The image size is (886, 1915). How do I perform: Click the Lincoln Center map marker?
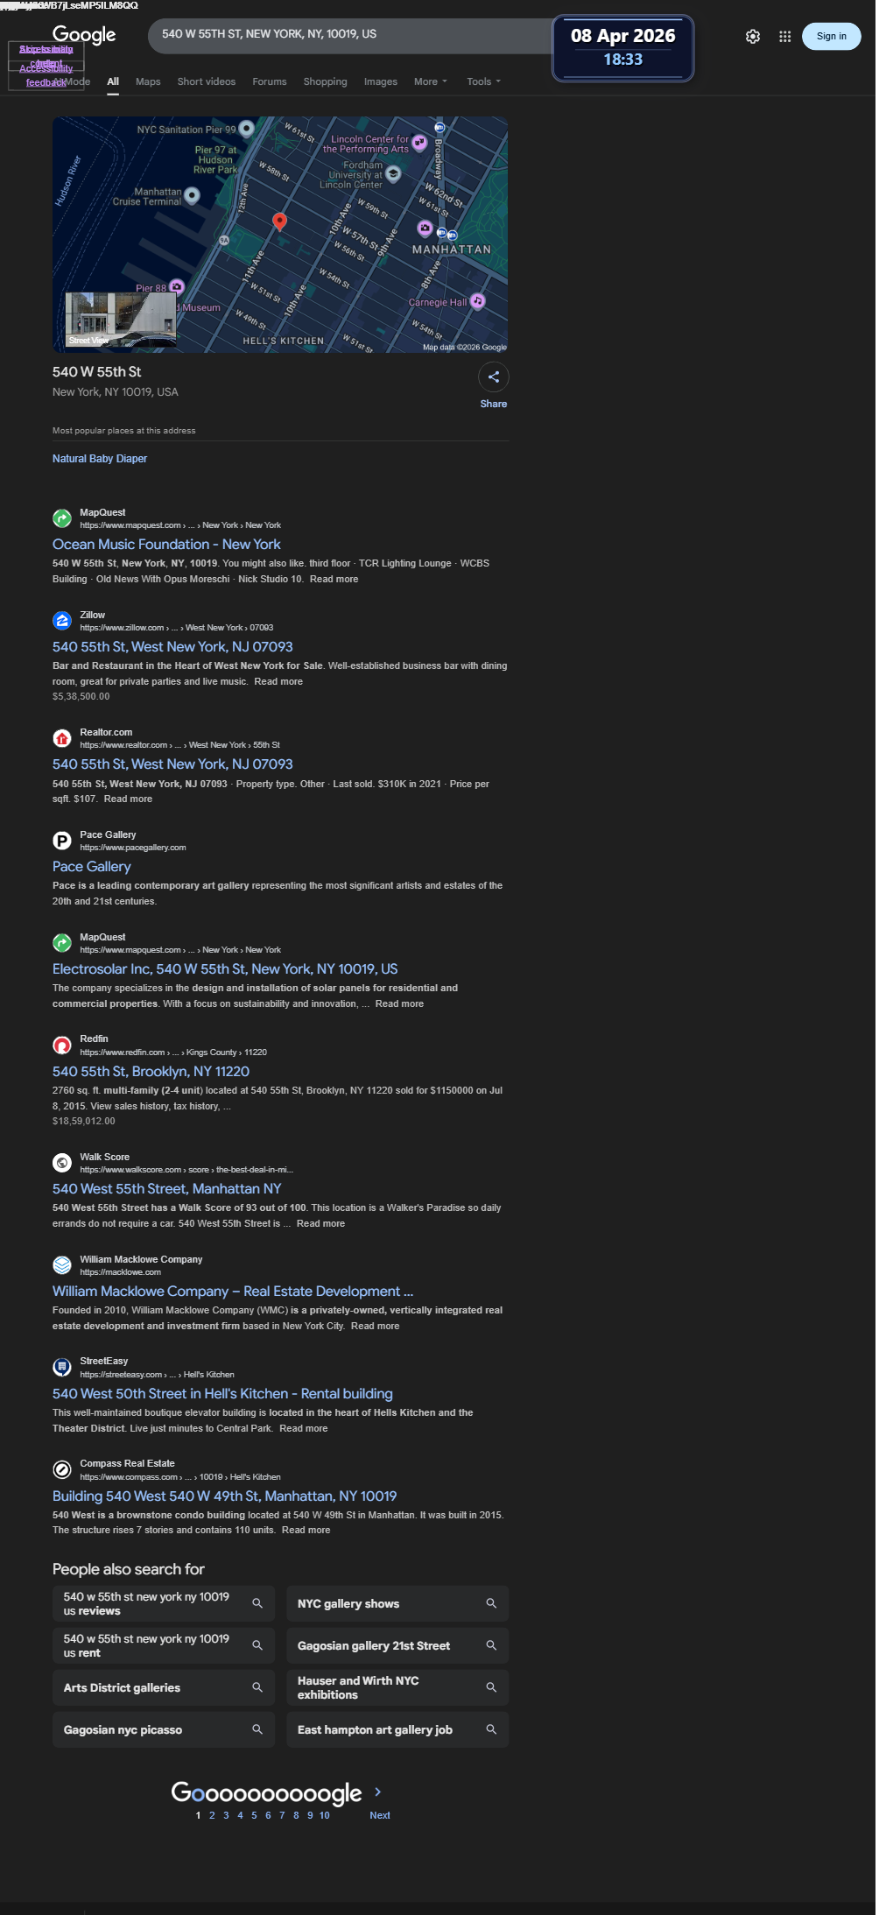click(x=419, y=143)
